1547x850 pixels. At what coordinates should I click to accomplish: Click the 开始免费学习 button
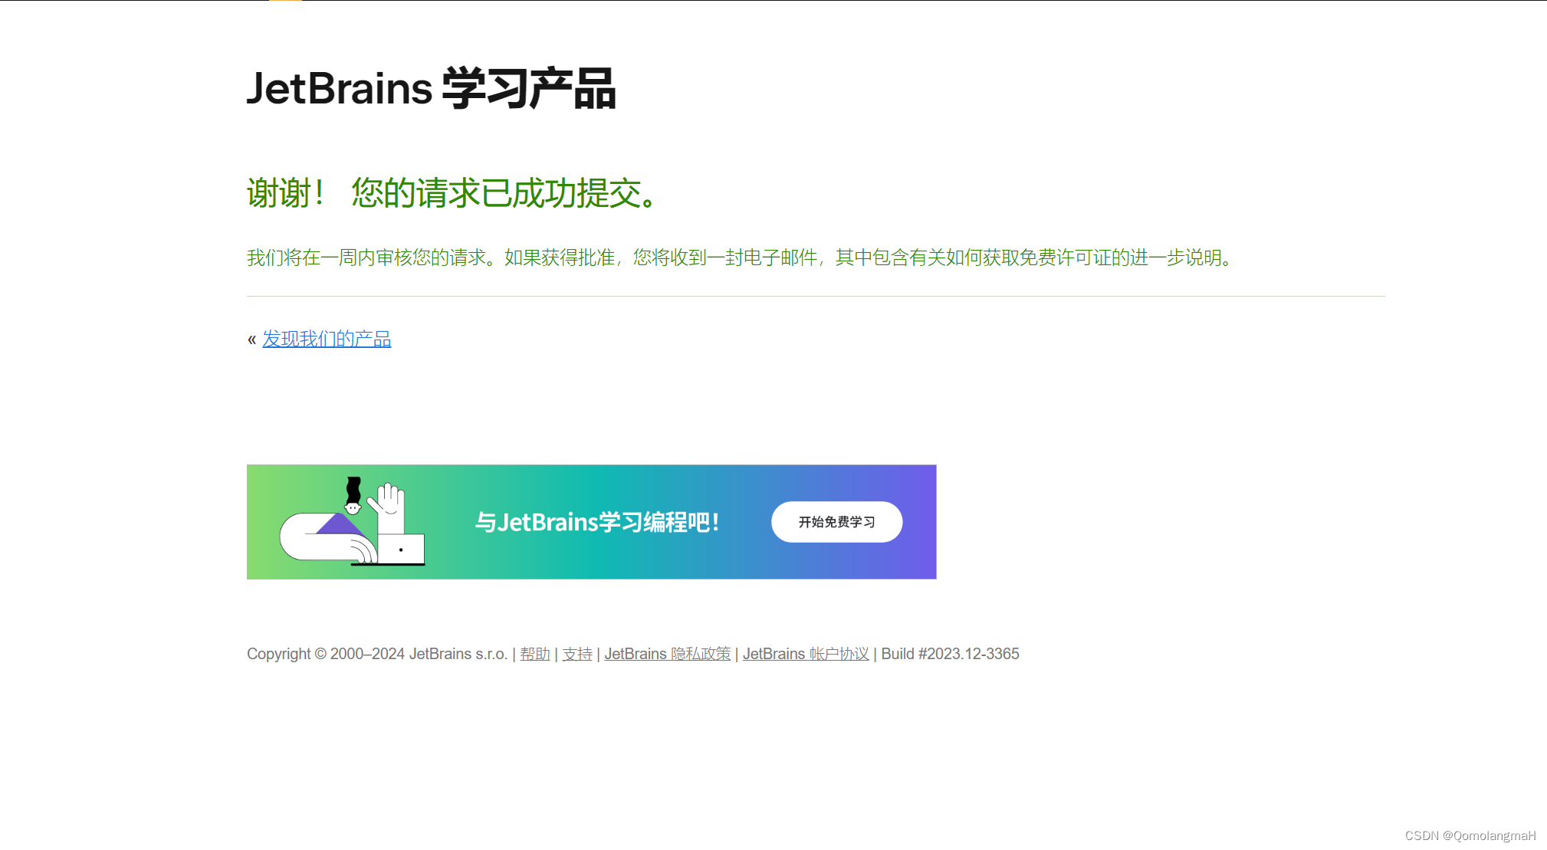[836, 522]
